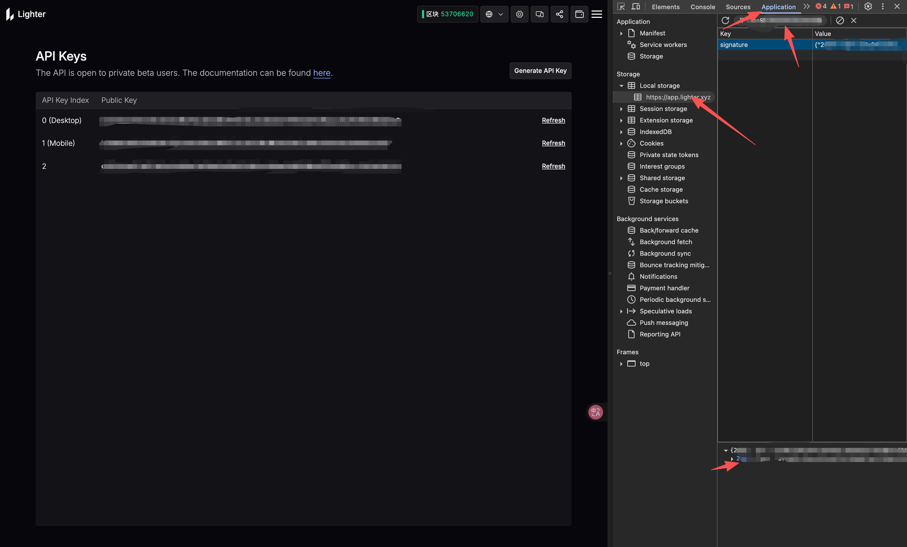Screen dimensions: 907x547
Task: Click the clear all storage icon
Action: pos(840,21)
